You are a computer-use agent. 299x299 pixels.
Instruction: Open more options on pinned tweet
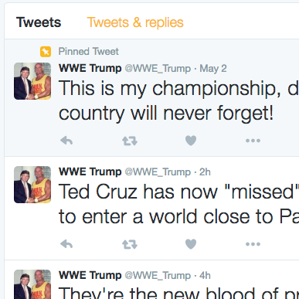click(x=253, y=141)
